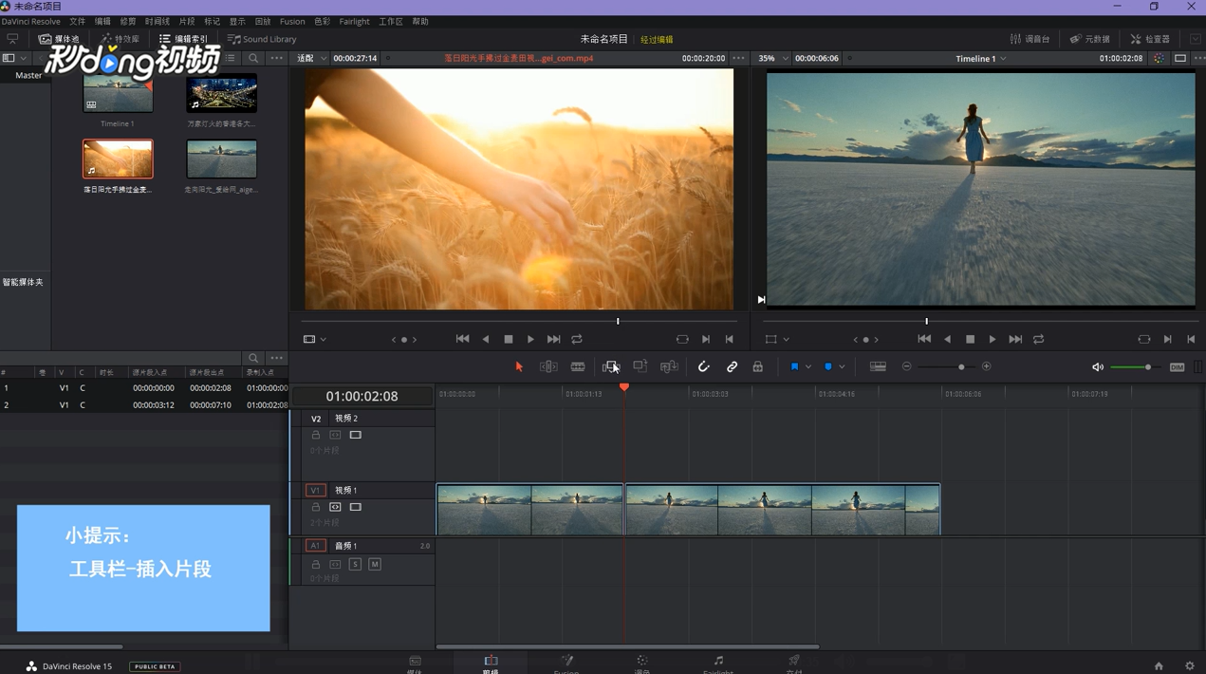Click the 编辑索引 button

tap(184, 39)
